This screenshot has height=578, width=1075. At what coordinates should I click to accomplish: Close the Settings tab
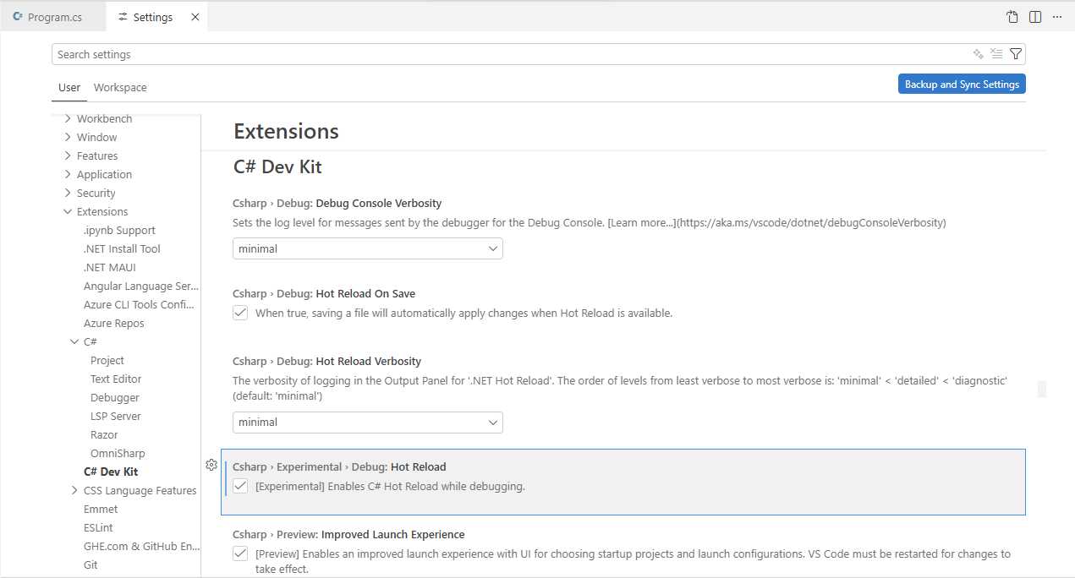pos(195,17)
